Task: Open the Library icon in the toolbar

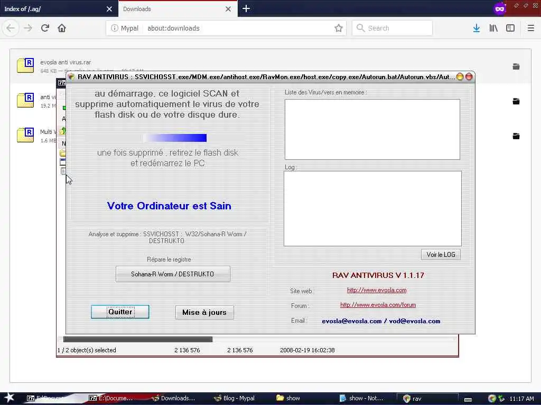Action: coord(493,28)
